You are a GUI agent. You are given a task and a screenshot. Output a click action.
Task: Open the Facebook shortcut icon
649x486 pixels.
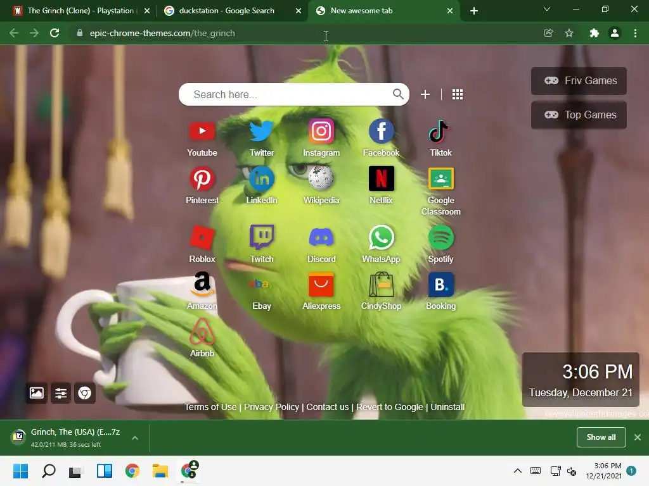381,131
